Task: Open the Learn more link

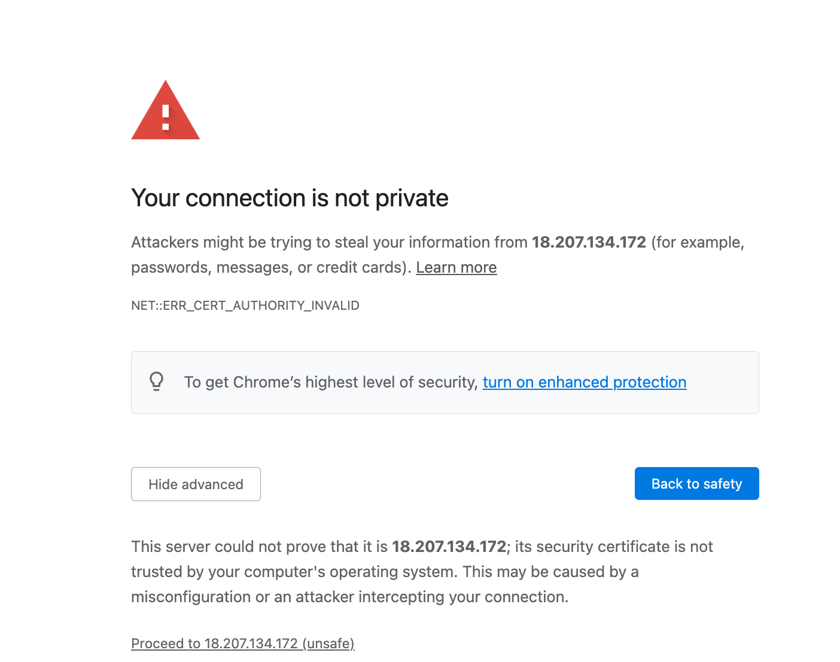Action: coord(456,267)
